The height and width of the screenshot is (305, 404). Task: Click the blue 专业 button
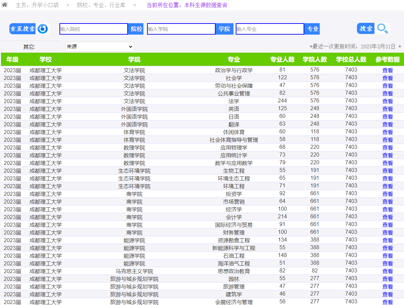point(313,29)
